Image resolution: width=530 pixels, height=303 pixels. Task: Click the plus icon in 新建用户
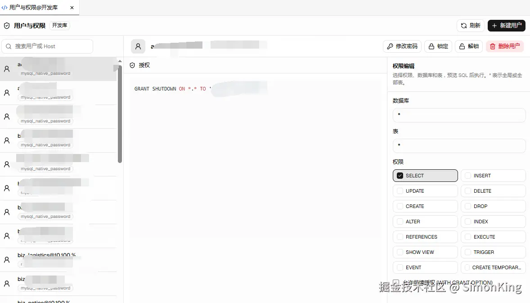(494, 26)
